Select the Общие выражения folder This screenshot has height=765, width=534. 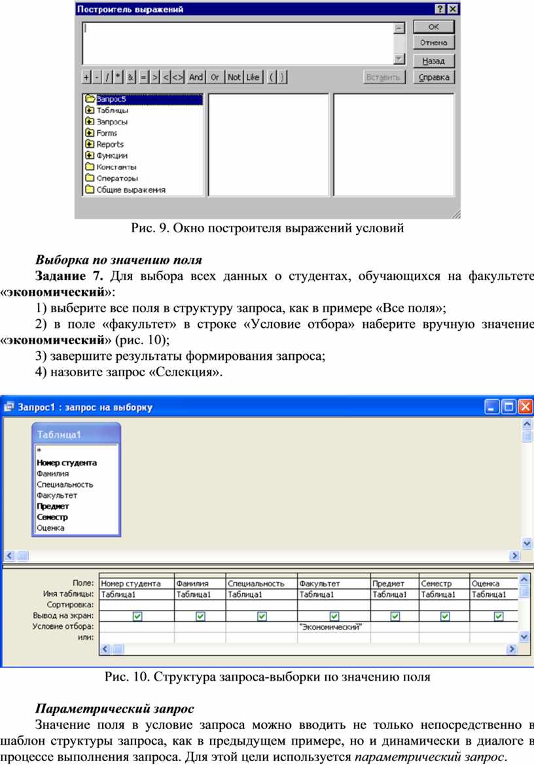click(x=126, y=189)
